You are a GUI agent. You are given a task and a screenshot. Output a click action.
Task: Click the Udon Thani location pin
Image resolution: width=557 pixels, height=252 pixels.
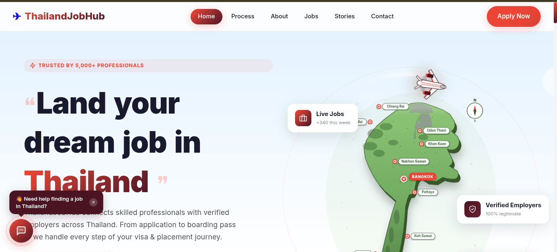[420, 131]
